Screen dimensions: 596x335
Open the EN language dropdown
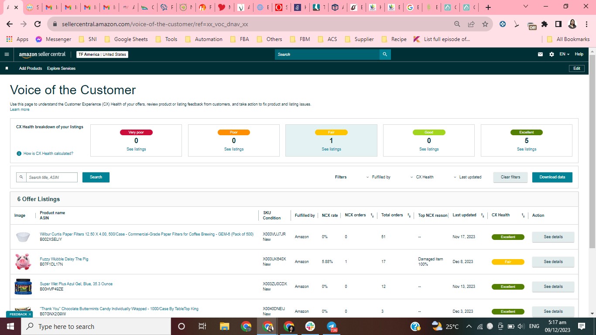[565, 55]
